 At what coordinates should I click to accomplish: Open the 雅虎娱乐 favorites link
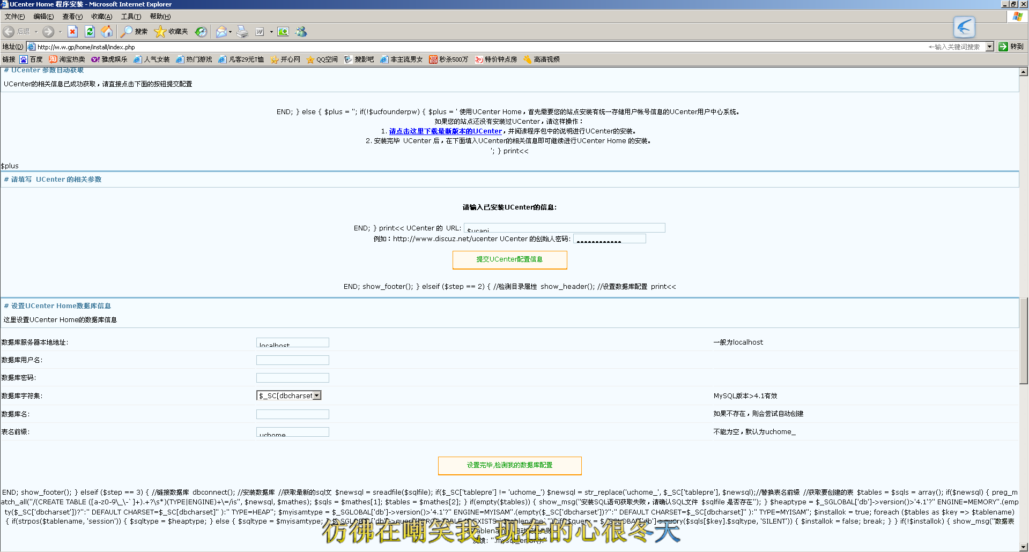[109, 59]
